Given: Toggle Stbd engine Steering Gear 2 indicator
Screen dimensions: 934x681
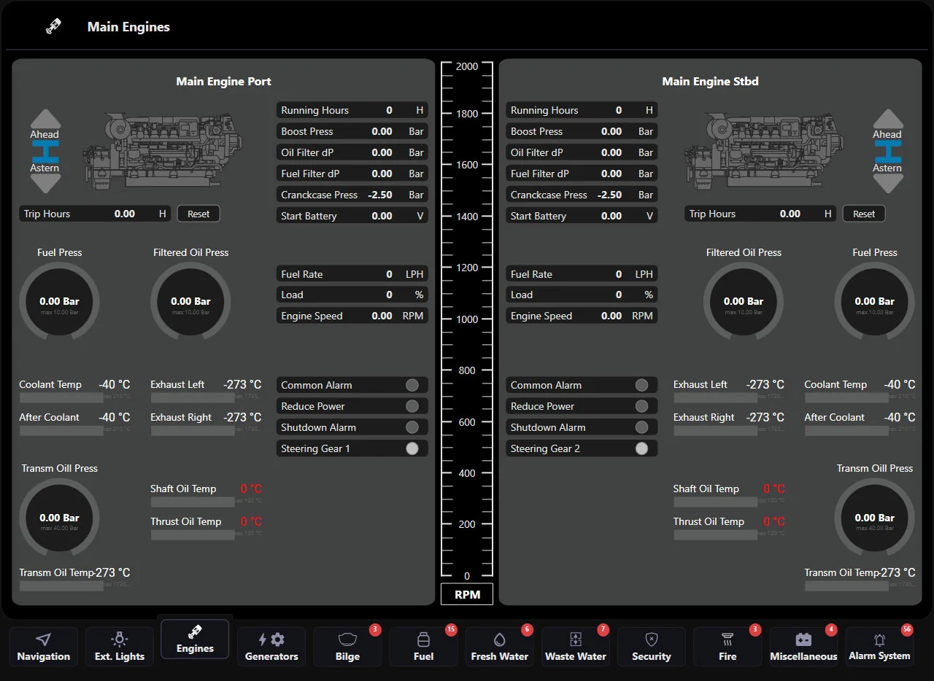Looking at the screenshot, I should (x=641, y=448).
